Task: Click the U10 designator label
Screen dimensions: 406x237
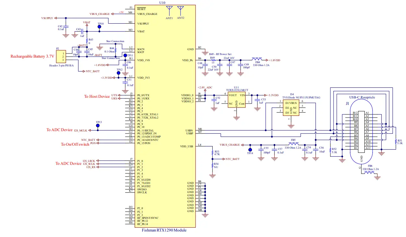Action: [x=162, y=3]
